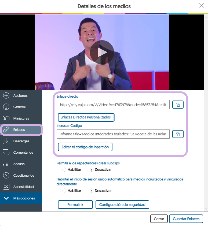This screenshot has height=226, width=208.
Task: Click the "Detalles de los medios" title
Action: [x=104, y=6]
